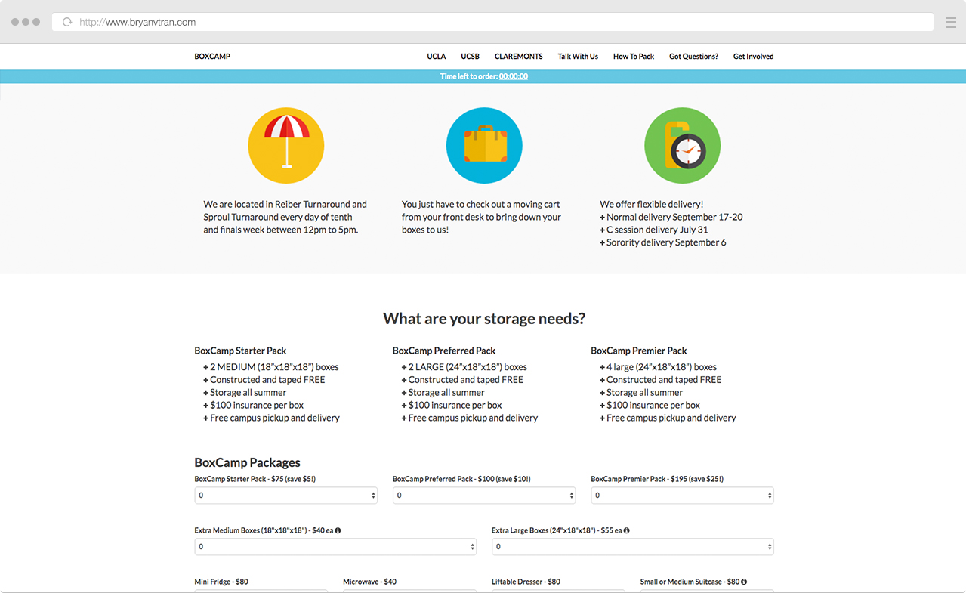The width and height of the screenshot is (966, 593).
Task: Click the BoxCamp Premier Pack - $195 label
Action: tap(657, 479)
